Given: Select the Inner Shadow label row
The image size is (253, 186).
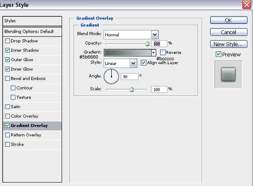Looking at the screenshot, I should click(32, 50).
